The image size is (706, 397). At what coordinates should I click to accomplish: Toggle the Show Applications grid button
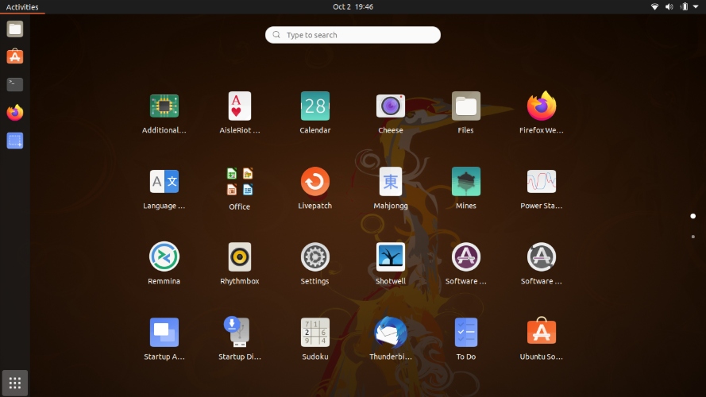(15, 383)
